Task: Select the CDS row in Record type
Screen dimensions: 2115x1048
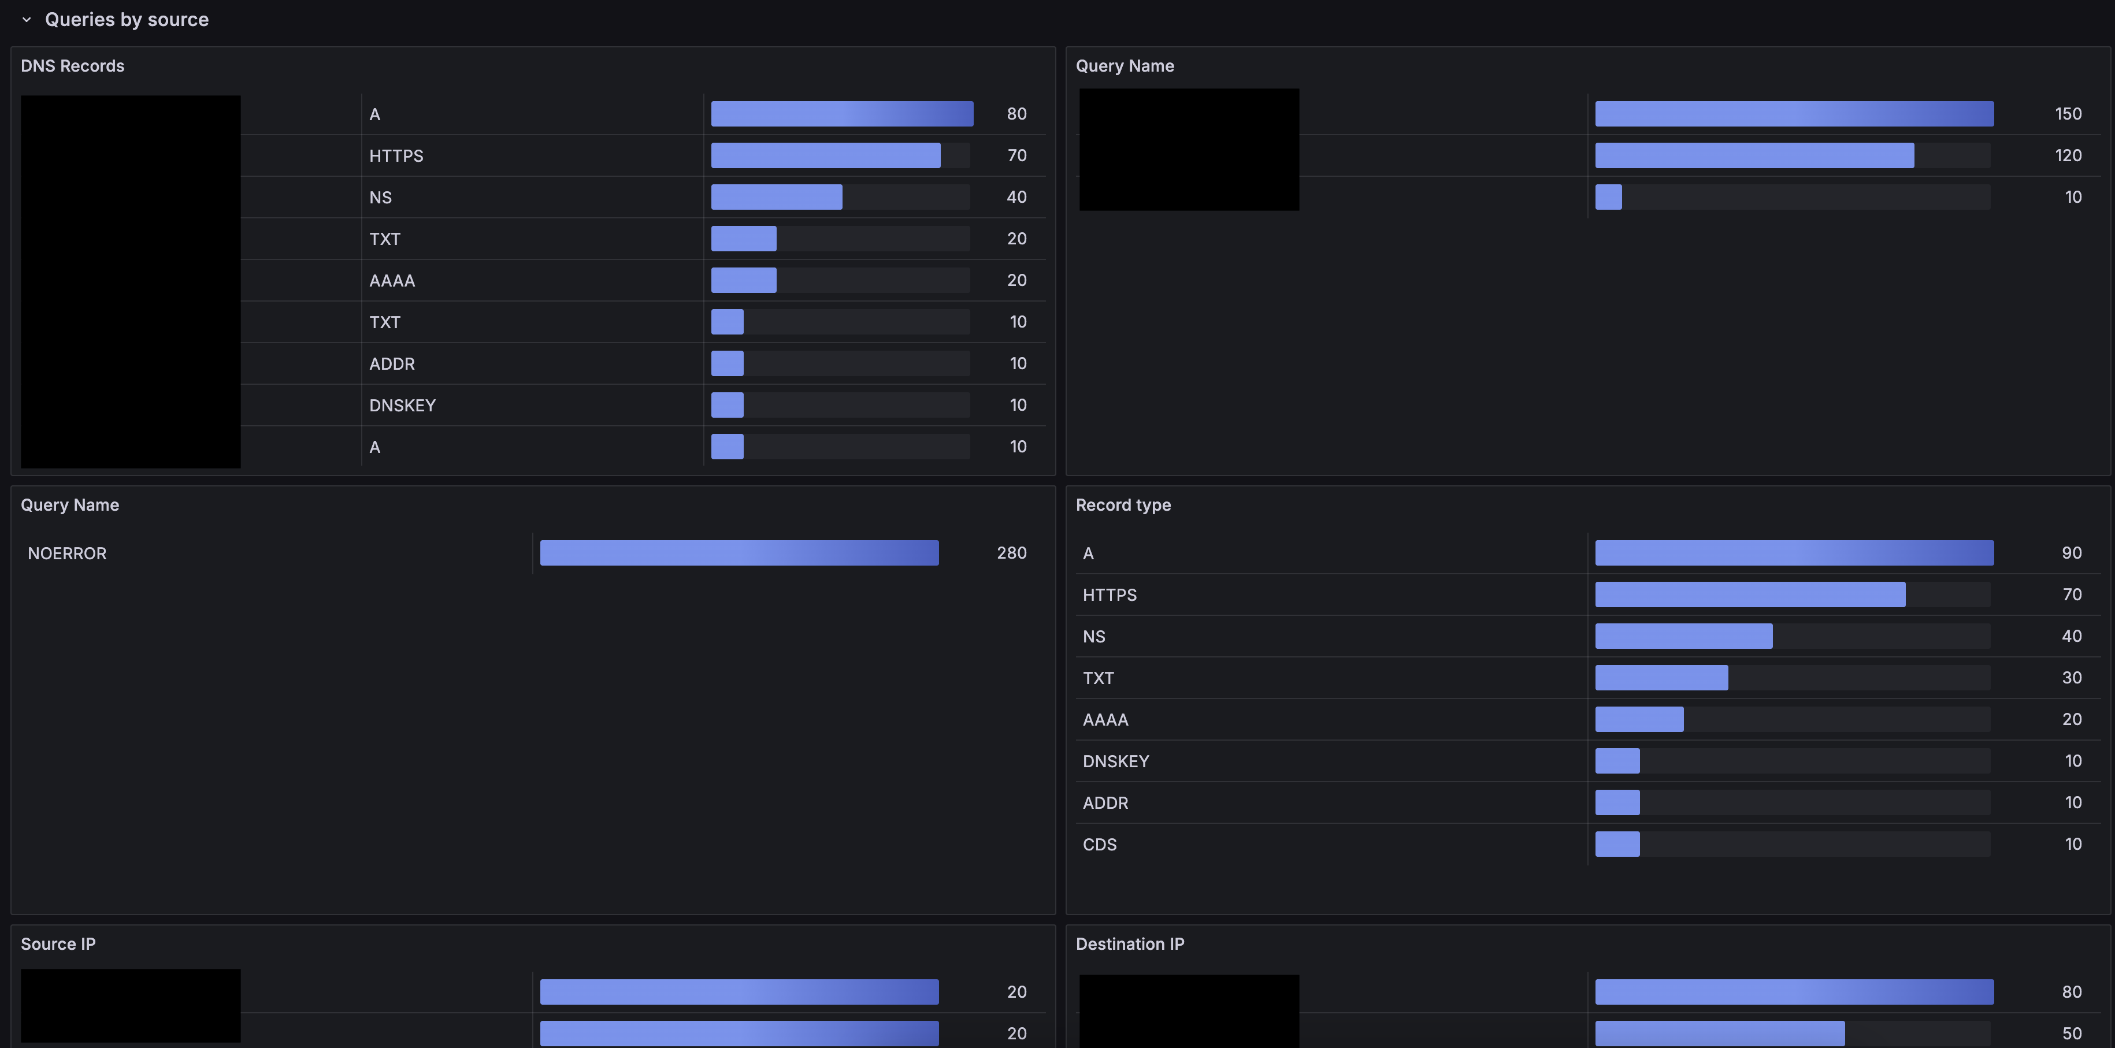Action: 1099,845
